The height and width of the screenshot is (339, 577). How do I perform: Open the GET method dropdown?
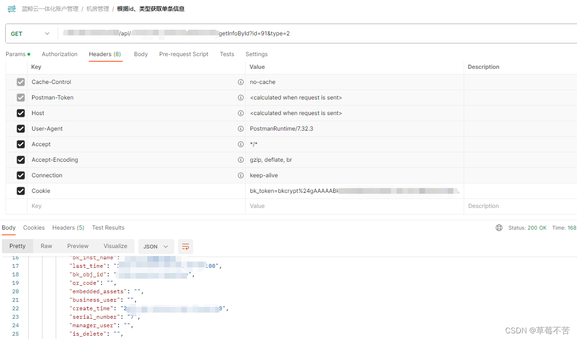31,33
